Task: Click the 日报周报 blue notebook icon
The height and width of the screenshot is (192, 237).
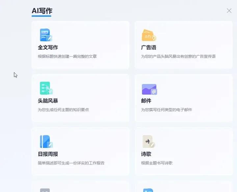Action: point(46,141)
